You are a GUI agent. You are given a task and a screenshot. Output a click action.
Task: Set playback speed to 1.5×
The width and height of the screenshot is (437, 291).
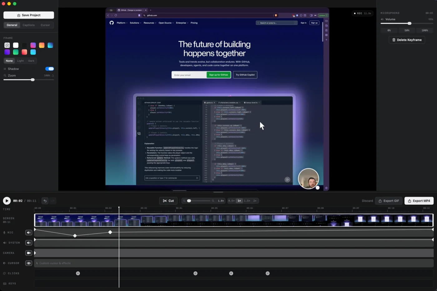(247, 201)
